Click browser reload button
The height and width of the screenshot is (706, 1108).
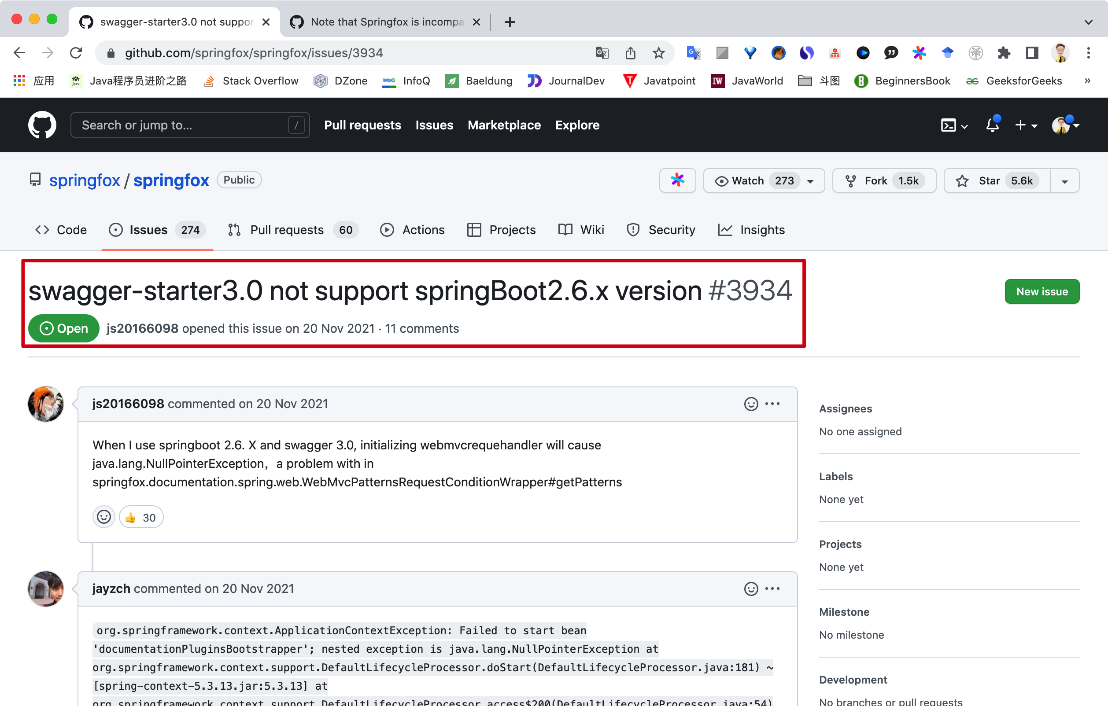[x=76, y=53]
